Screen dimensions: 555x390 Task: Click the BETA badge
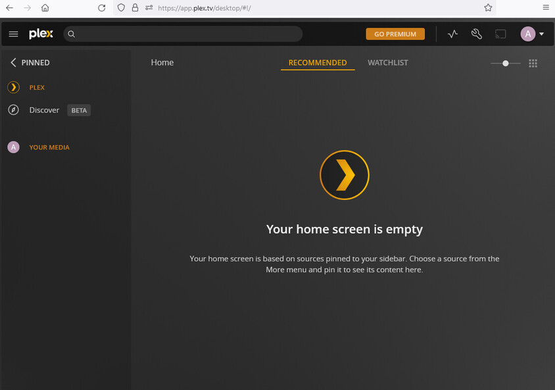coord(79,110)
